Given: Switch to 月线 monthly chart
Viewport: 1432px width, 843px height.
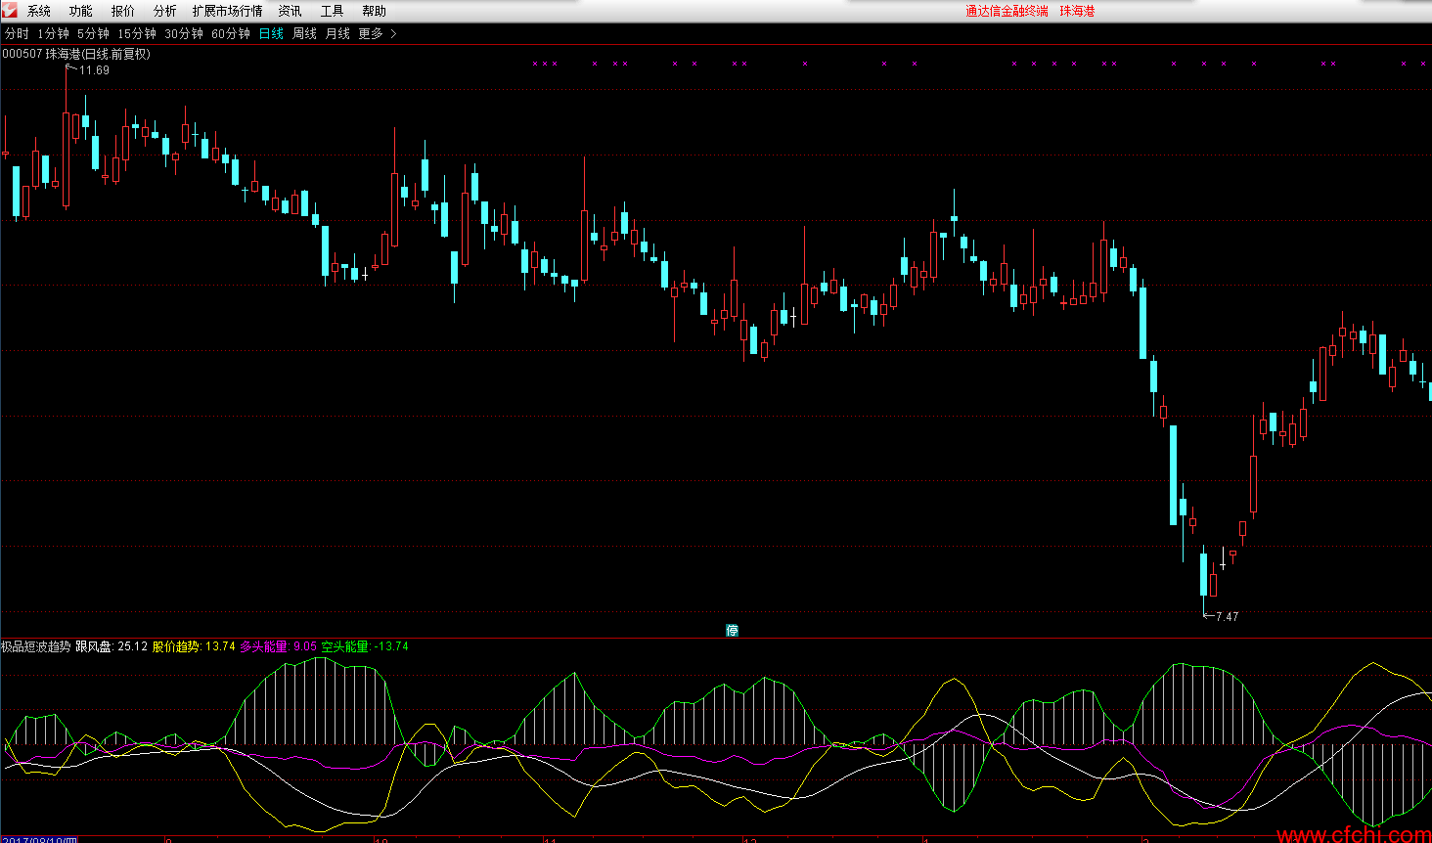Looking at the screenshot, I should pos(337,33).
